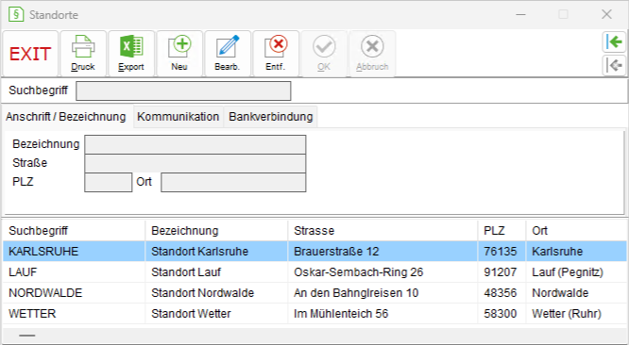Click the PLZ value 91207
This screenshot has width=629, height=345.
(501, 272)
